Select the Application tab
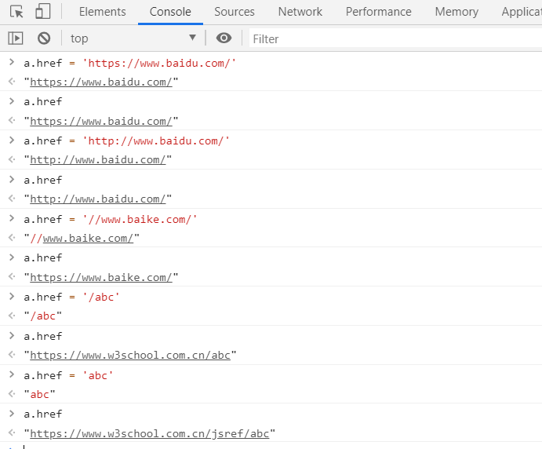The height and width of the screenshot is (449, 542). 521,12
